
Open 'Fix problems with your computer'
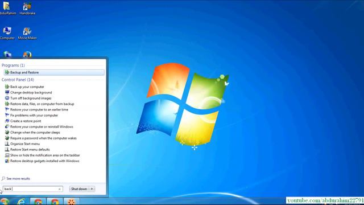[x=34, y=115]
